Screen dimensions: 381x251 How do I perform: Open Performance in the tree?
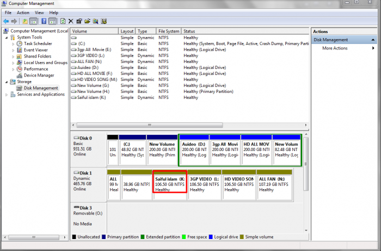(36, 69)
